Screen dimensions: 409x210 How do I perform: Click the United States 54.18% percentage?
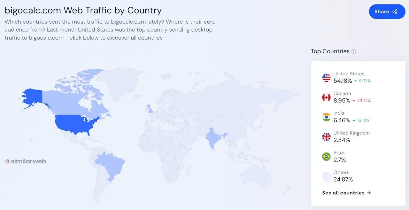pyautogui.click(x=343, y=81)
